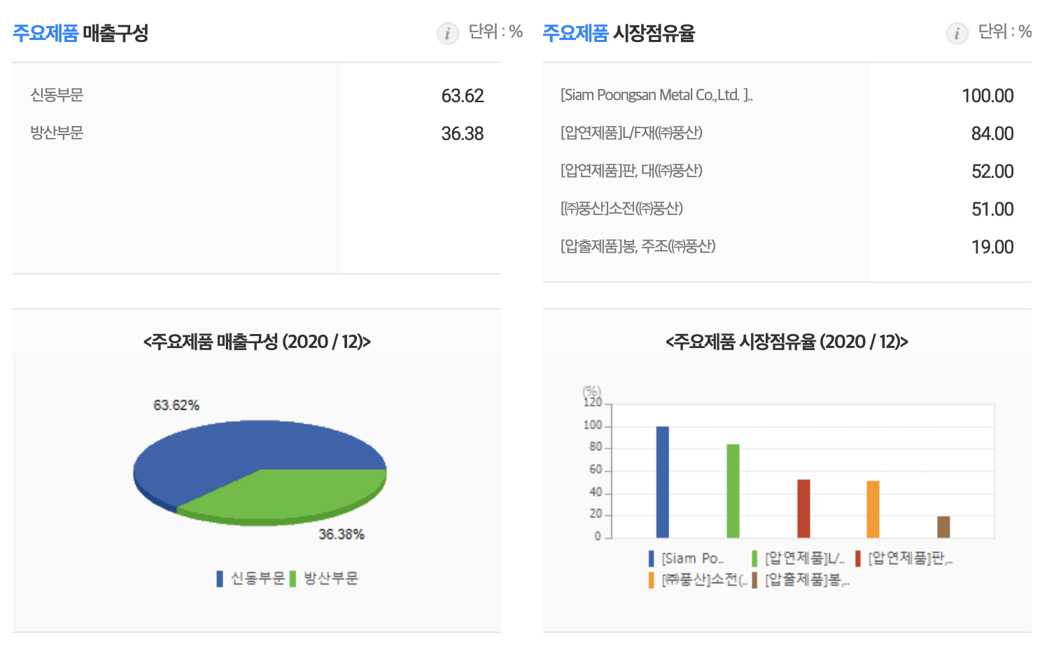Select the [Siam Poongsan Metal Co.,Ltd. ].. row
The image size is (1047, 654).
(787, 95)
